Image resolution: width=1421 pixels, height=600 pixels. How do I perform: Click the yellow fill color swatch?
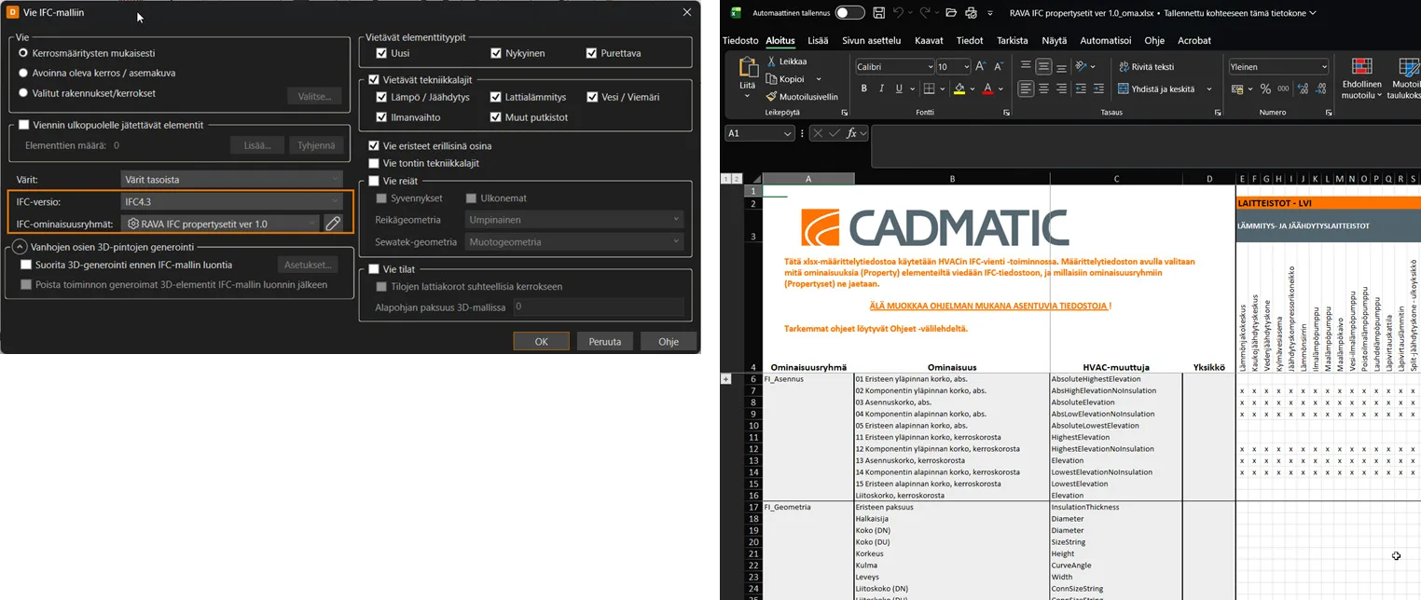coord(959,89)
